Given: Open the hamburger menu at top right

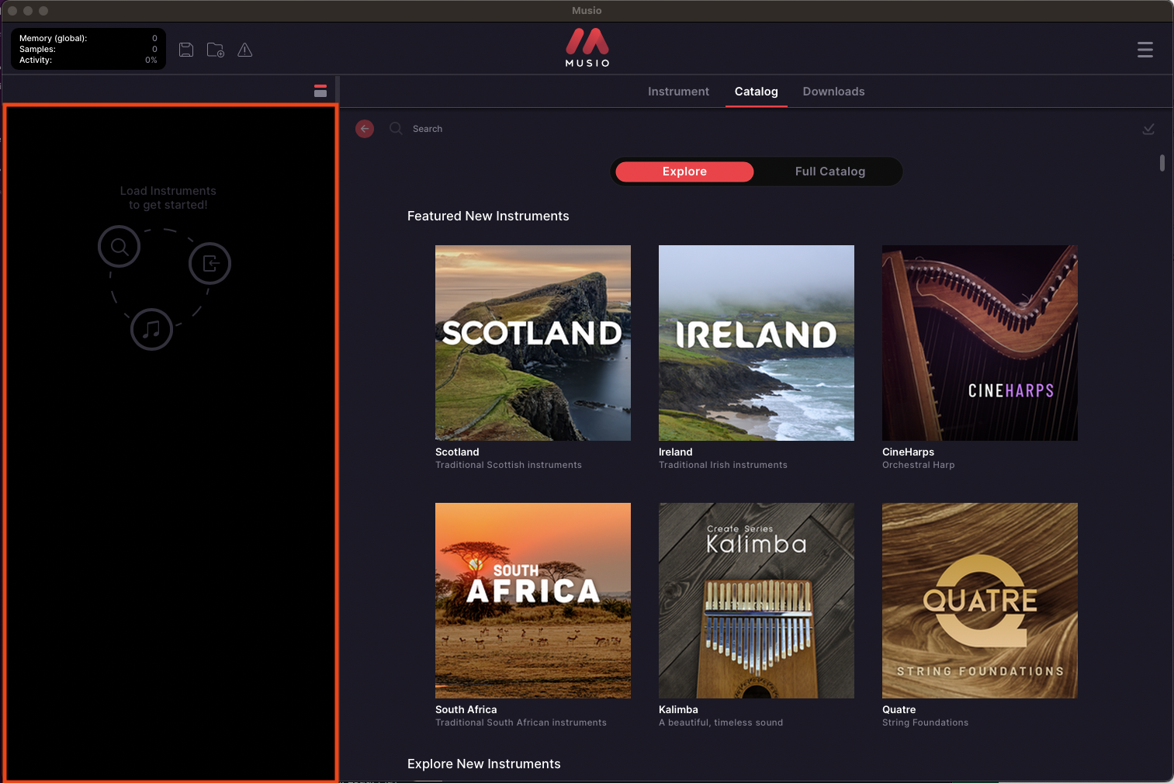Looking at the screenshot, I should tap(1145, 50).
